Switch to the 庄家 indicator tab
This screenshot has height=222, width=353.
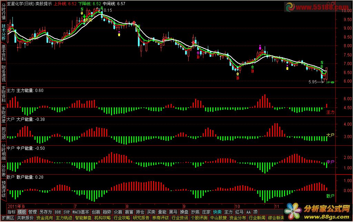[x=206, y=212]
